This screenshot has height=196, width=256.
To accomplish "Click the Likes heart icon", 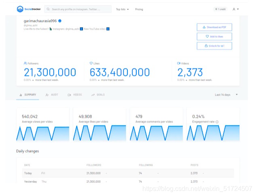I will [x=91, y=63].
